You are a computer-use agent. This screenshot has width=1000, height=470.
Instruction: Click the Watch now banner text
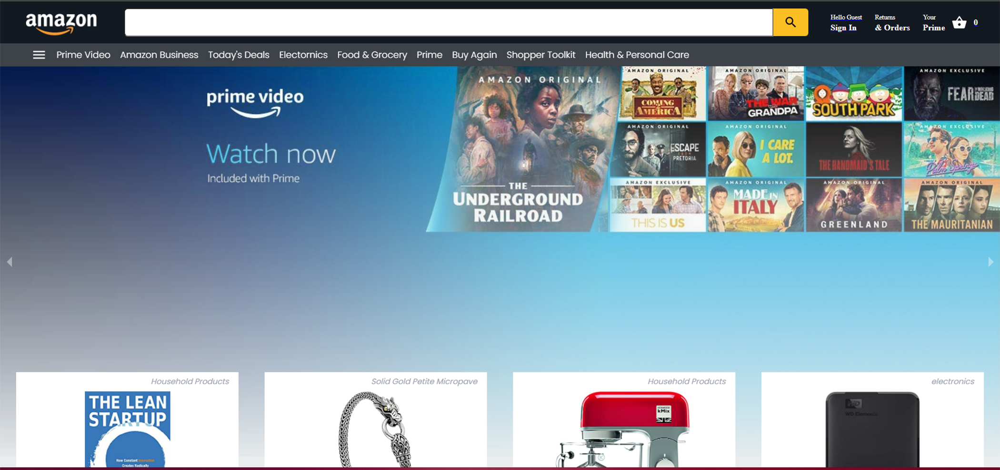point(271,154)
